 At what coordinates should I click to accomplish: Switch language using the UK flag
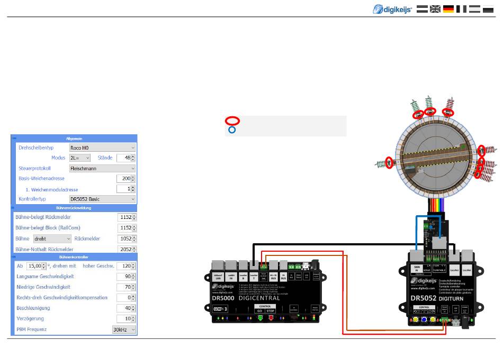tap(435, 9)
